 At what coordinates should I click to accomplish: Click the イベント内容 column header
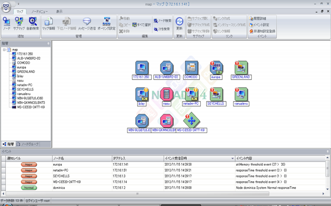(x=280, y=158)
